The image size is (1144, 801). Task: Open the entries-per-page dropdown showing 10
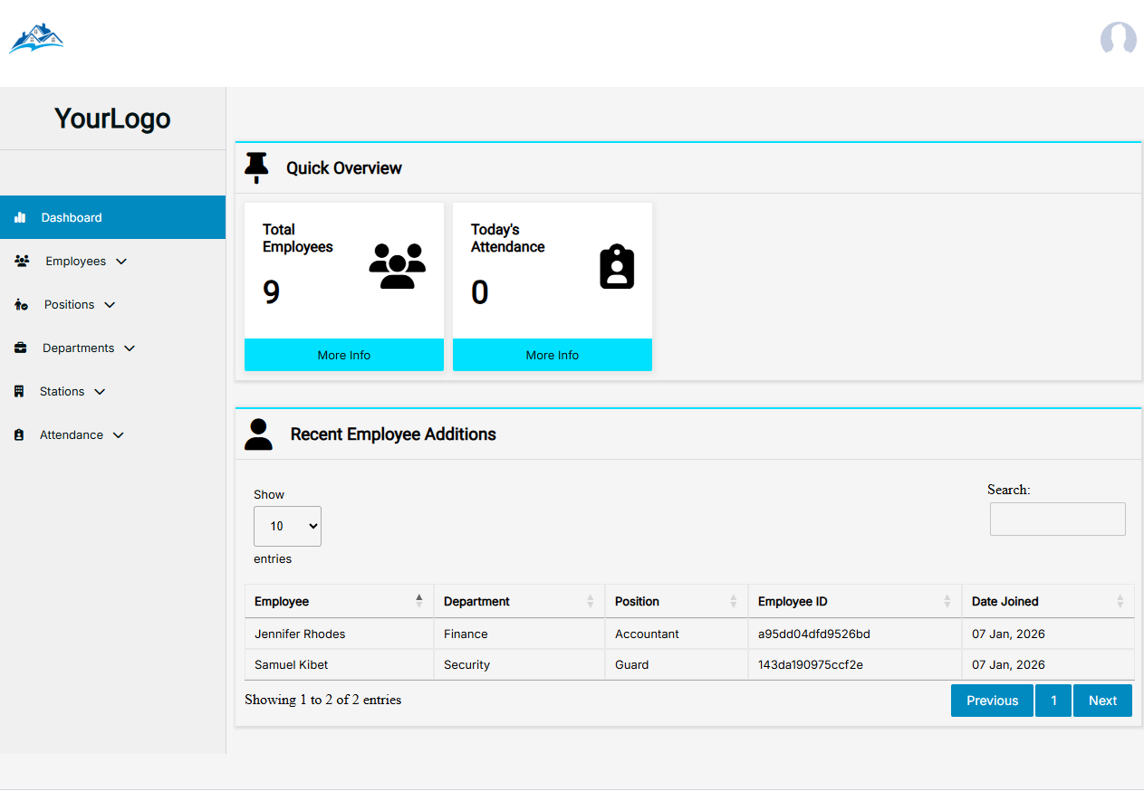(287, 526)
